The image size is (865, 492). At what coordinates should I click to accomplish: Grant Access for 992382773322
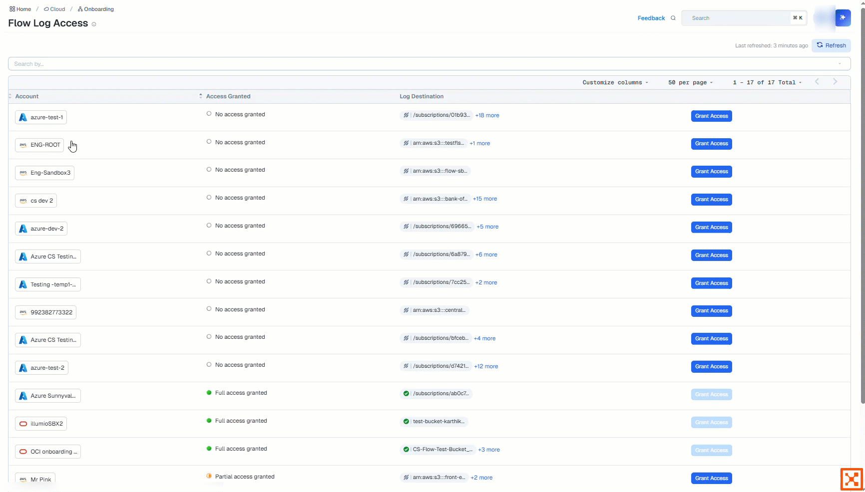pyautogui.click(x=711, y=311)
